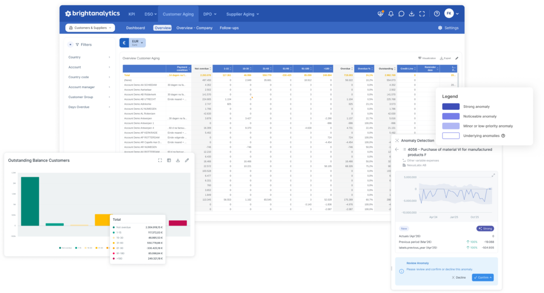The image size is (544, 293).
Task: Click the Minor or low-priority anomaly swatch
Action: click(x=450, y=126)
